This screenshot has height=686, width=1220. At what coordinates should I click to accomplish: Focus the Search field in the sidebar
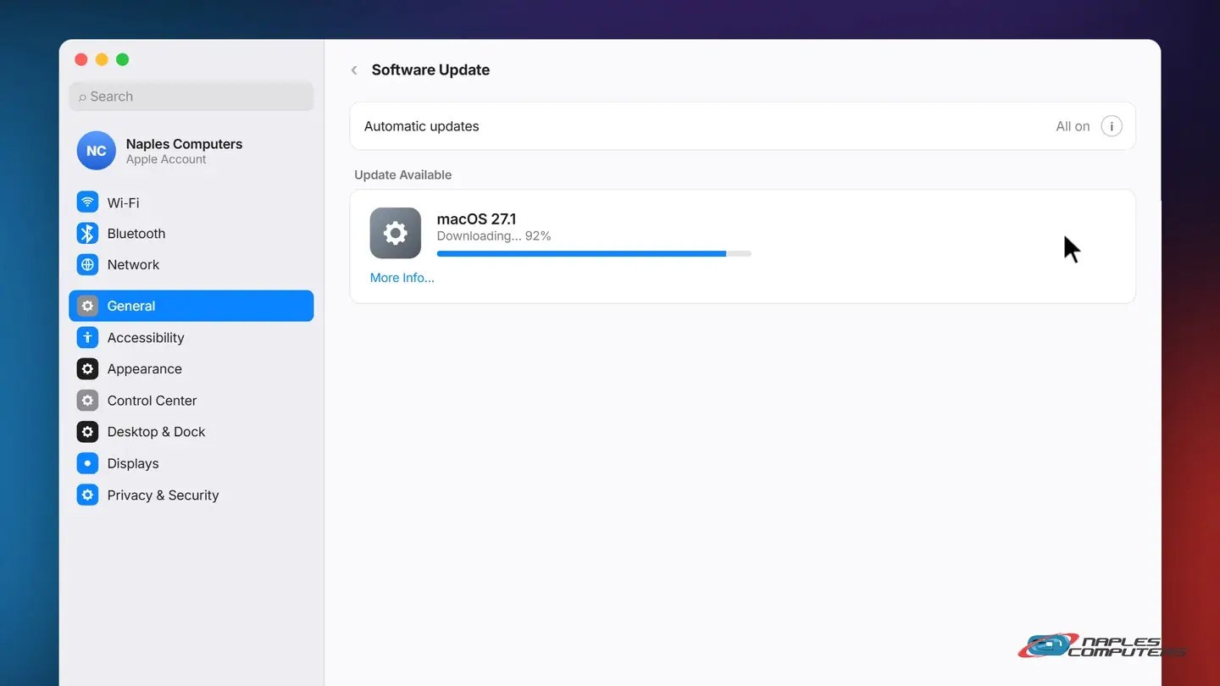click(191, 97)
